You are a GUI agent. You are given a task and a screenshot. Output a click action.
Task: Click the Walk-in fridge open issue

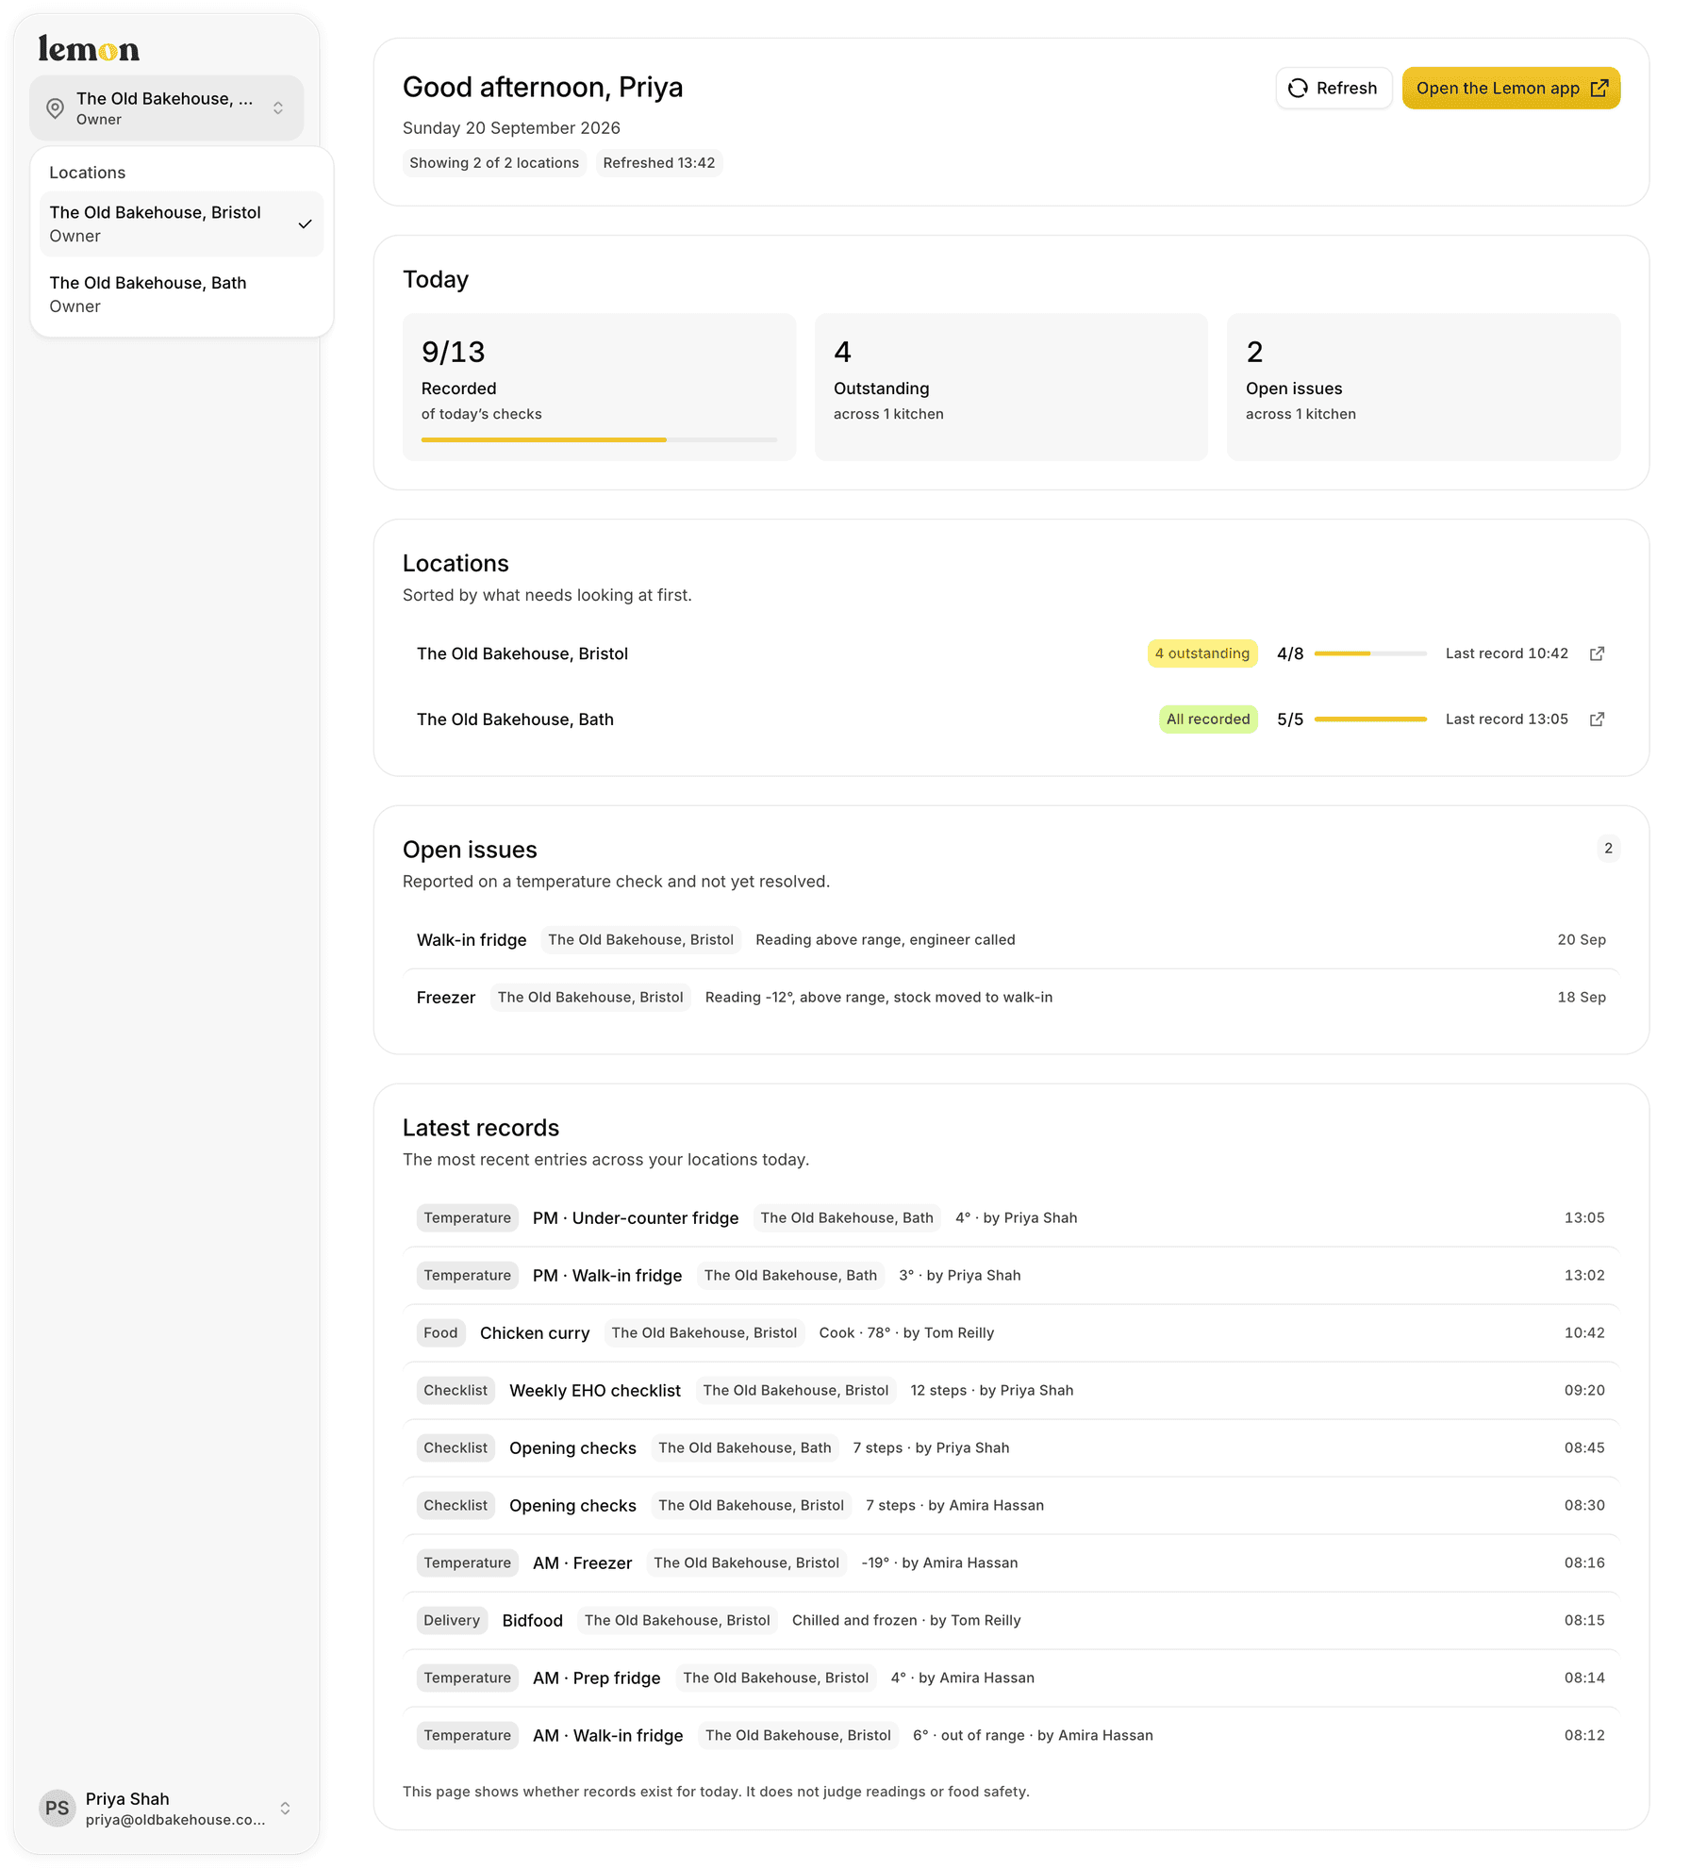[x=1011, y=940]
